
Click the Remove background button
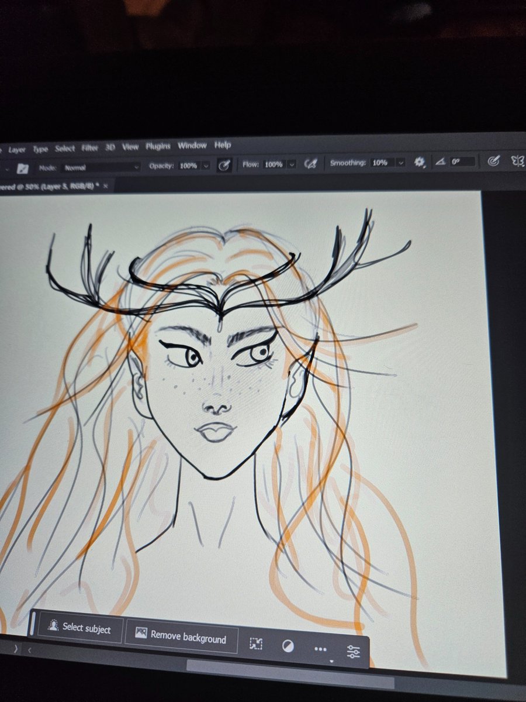tap(182, 637)
